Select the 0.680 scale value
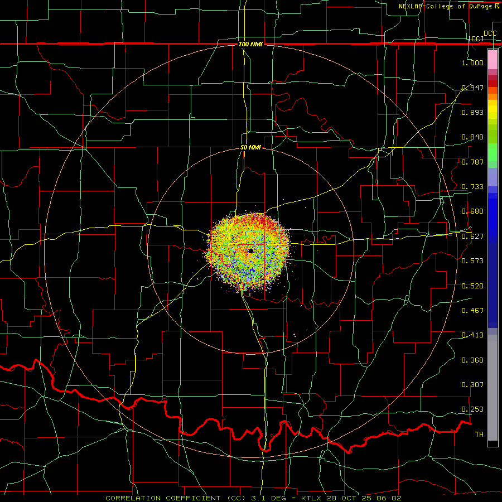 tap(472, 211)
